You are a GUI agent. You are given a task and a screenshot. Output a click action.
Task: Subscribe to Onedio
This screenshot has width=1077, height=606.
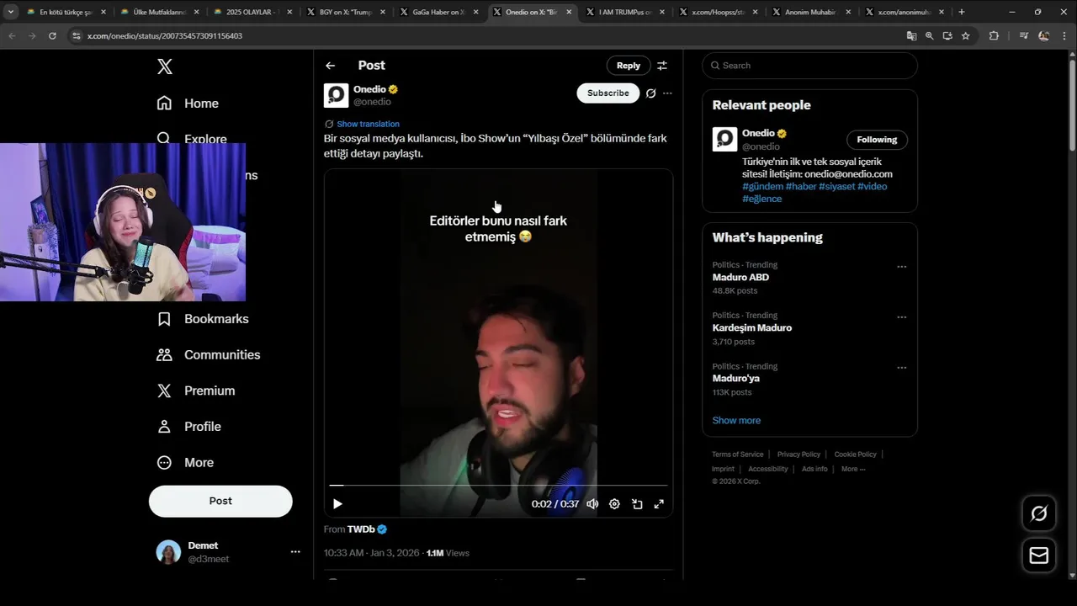(608, 93)
